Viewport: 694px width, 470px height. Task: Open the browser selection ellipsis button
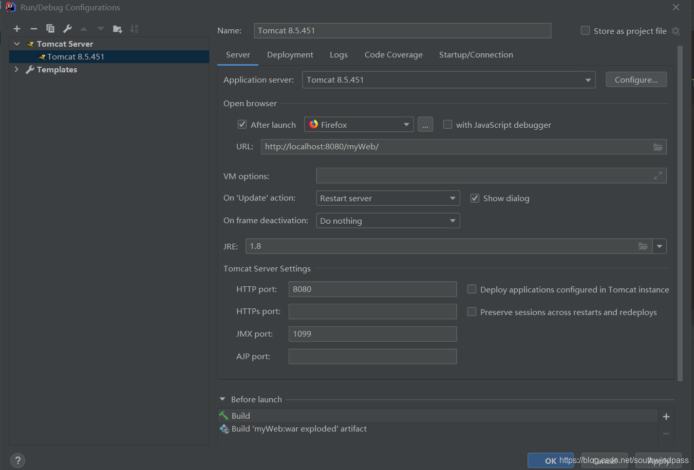(425, 125)
